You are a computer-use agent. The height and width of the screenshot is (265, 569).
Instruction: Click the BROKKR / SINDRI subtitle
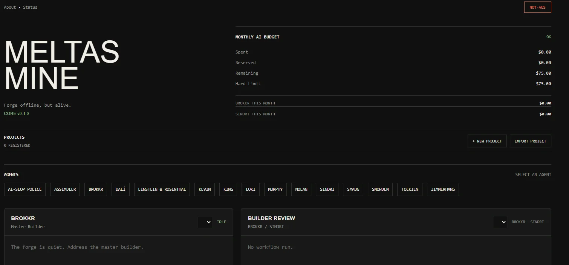(x=266, y=227)
